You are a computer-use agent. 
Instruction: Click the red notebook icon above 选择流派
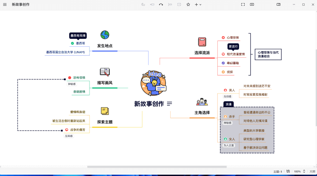pyautogui.click(x=202, y=42)
